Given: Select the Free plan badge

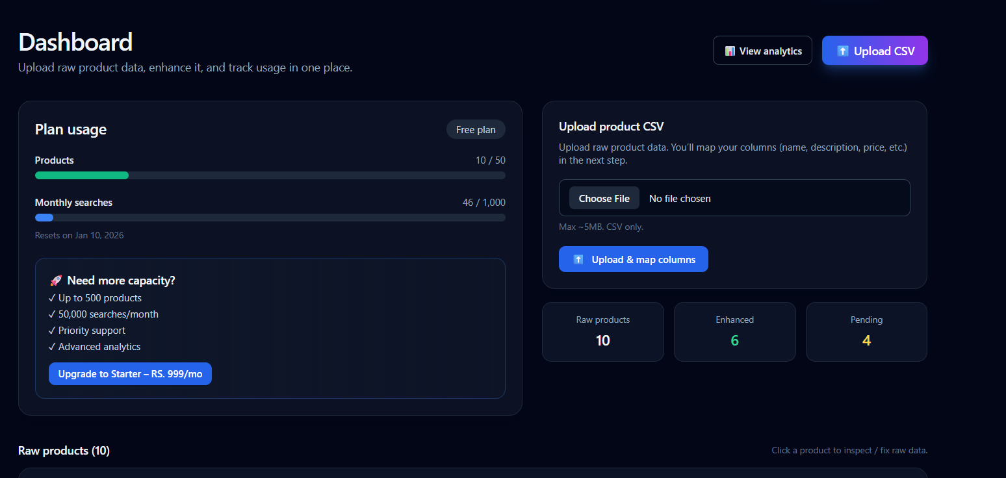Looking at the screenshot, I should [x=476, y=129].
